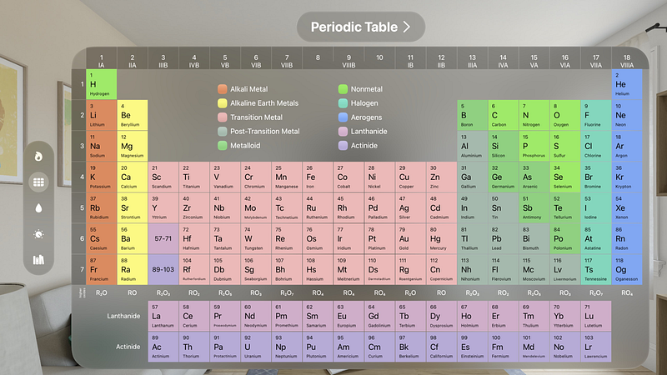Pick the Silver element cell

click(410, 207)
